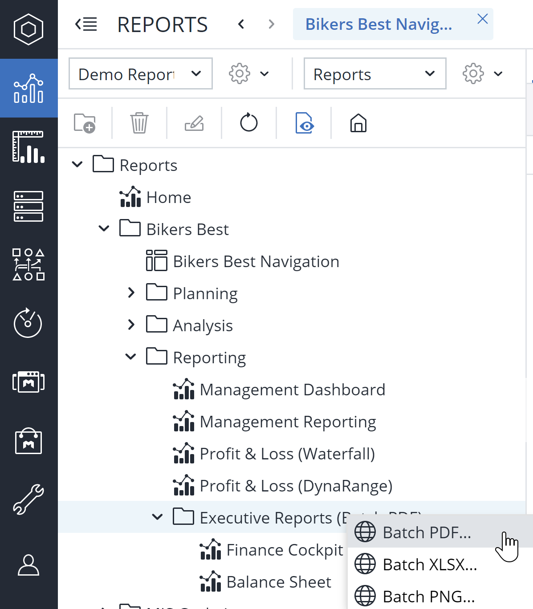This screenshot has height=609, width=533.
Task: Open the Marketplace bag icon in sidebar
Action: [x=28, y=441]
